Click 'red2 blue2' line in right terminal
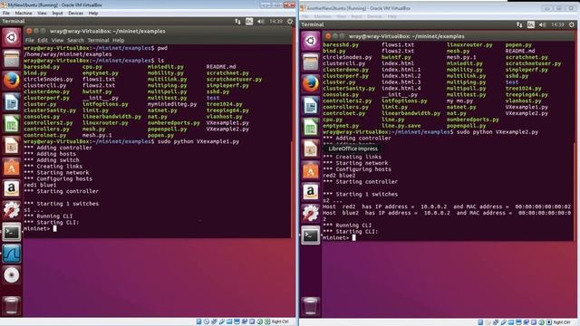Viewport: 580px width, 326px height. [339, 176]
